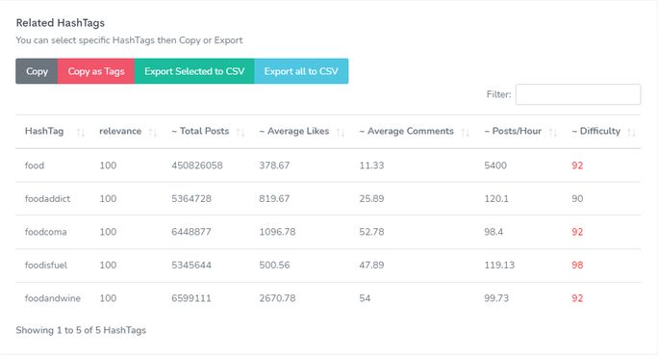Sort Average Comments column via arrows
658x355 pixels.
465,133
